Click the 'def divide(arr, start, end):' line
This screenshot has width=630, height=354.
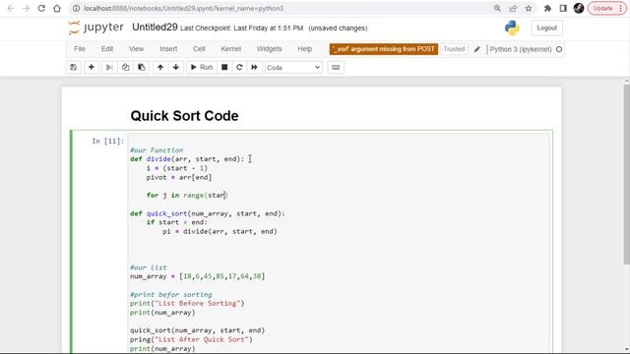[x=187, y=159]
